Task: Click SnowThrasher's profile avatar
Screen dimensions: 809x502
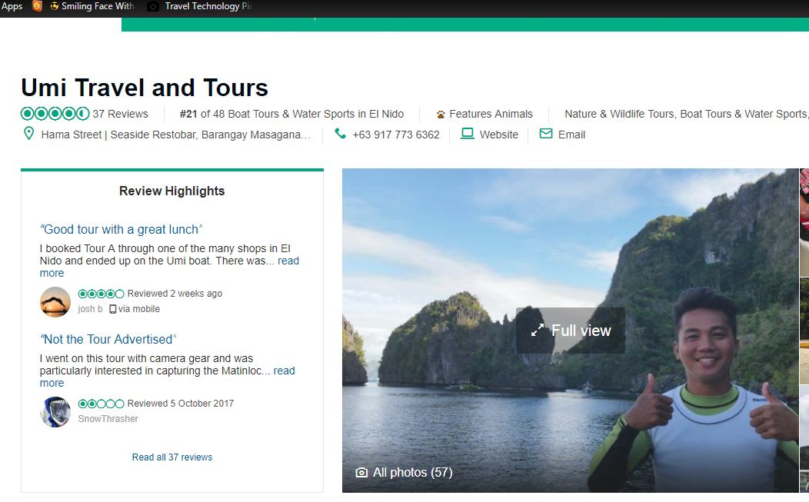Action: point(55,411)
